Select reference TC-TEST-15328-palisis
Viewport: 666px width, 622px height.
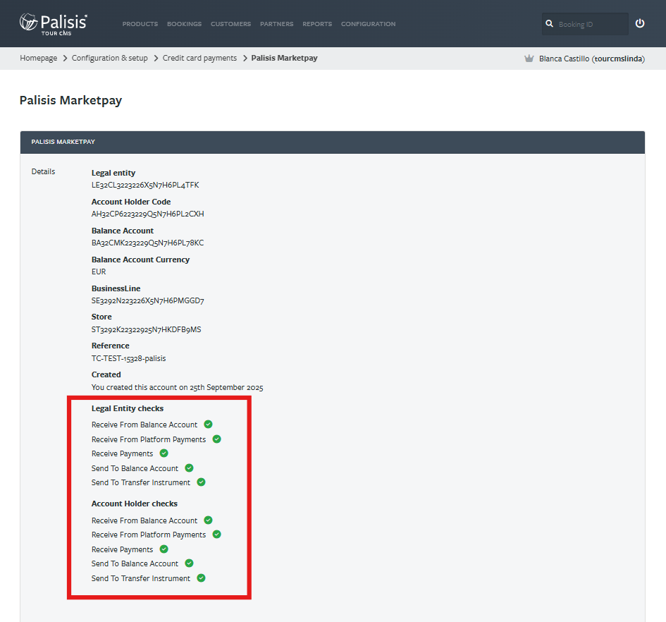[128, 358]
